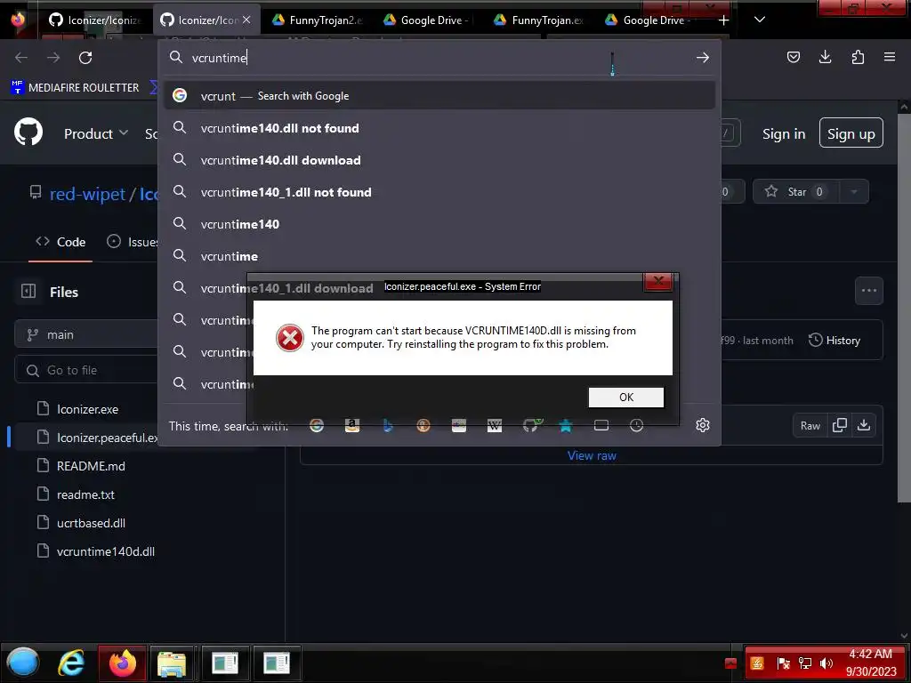Reload the current page

coord(85,58)
